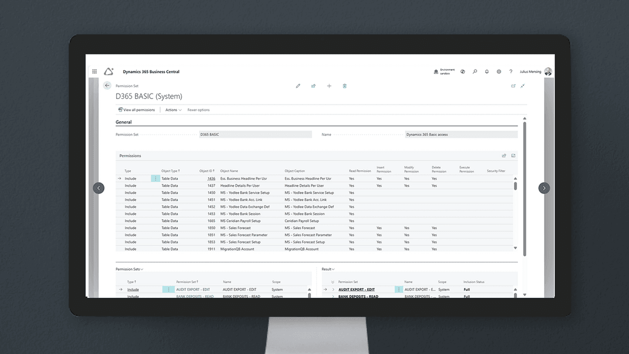The height and width of the screenshot is (354, 629).
Task: Click the next slide arrow on right
Action: pyautogui.click(x=544, y=188)
